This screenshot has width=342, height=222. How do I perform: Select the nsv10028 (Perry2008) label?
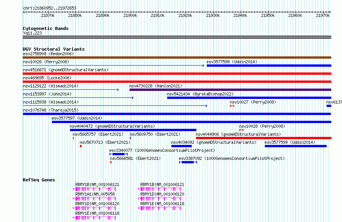click(x=262, y=126)
